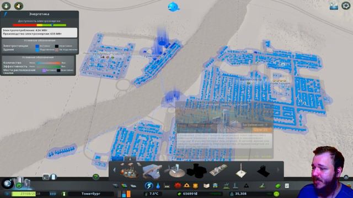Click the bulldozer button near bottom left
Viewport: 353px width, 198px height.
click(54, 177)
